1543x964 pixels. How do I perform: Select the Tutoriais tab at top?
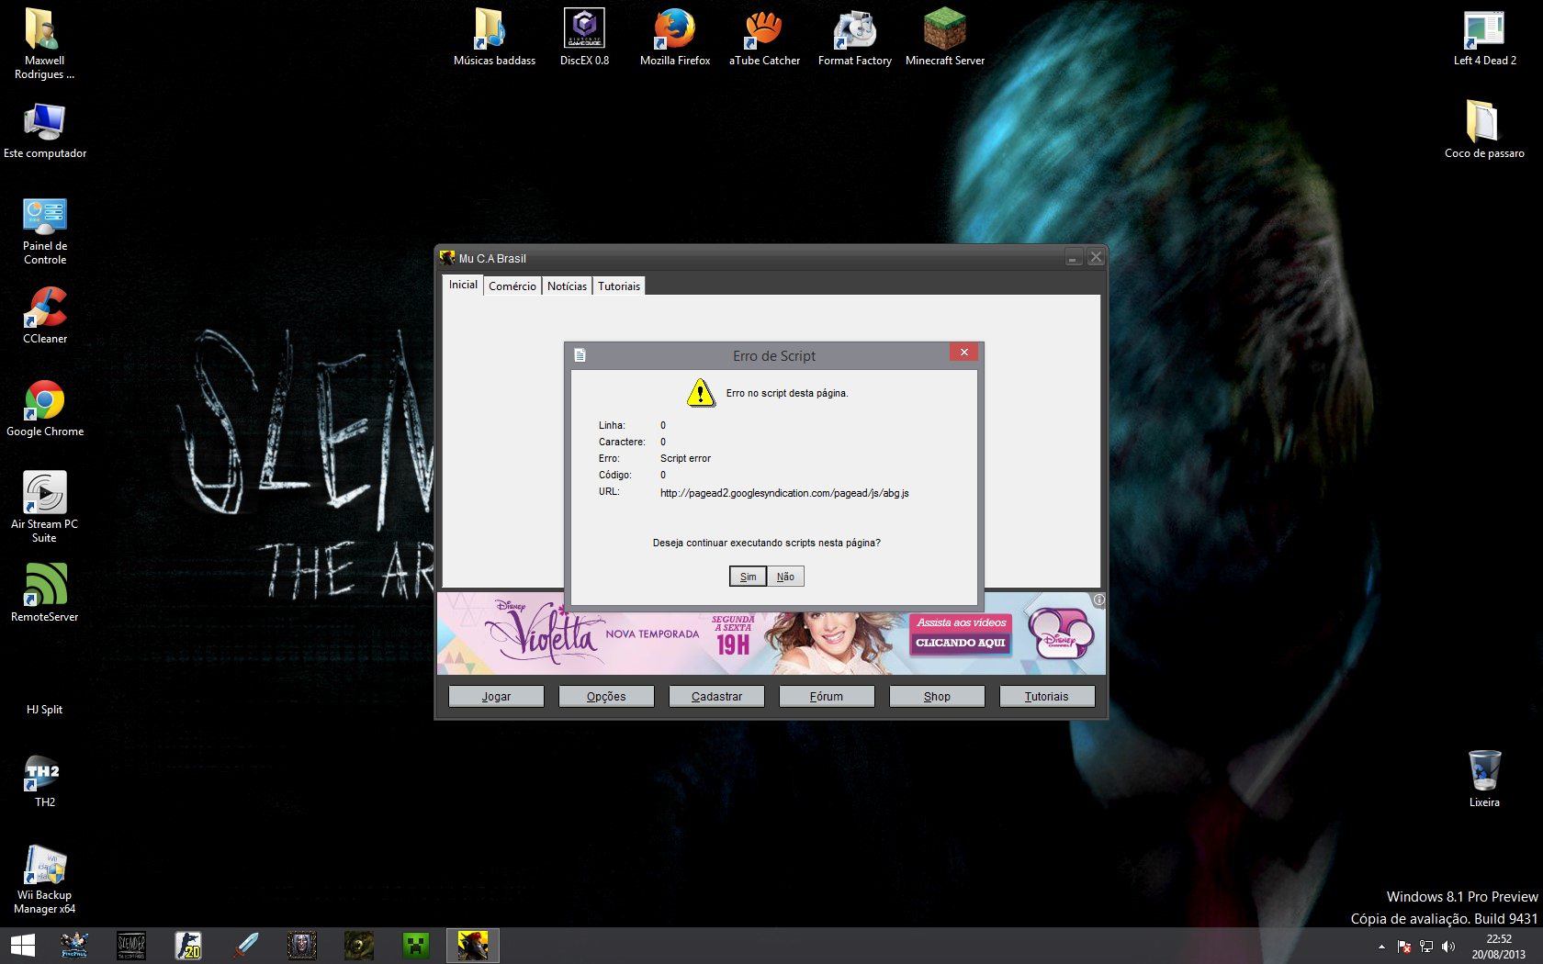tap(619, 286)
